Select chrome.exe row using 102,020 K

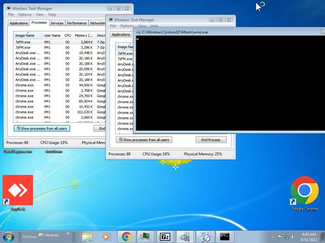[x=59, y=112]
